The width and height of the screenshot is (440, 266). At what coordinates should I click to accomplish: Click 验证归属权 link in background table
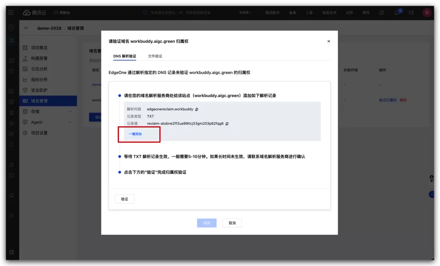pos(388,100)
